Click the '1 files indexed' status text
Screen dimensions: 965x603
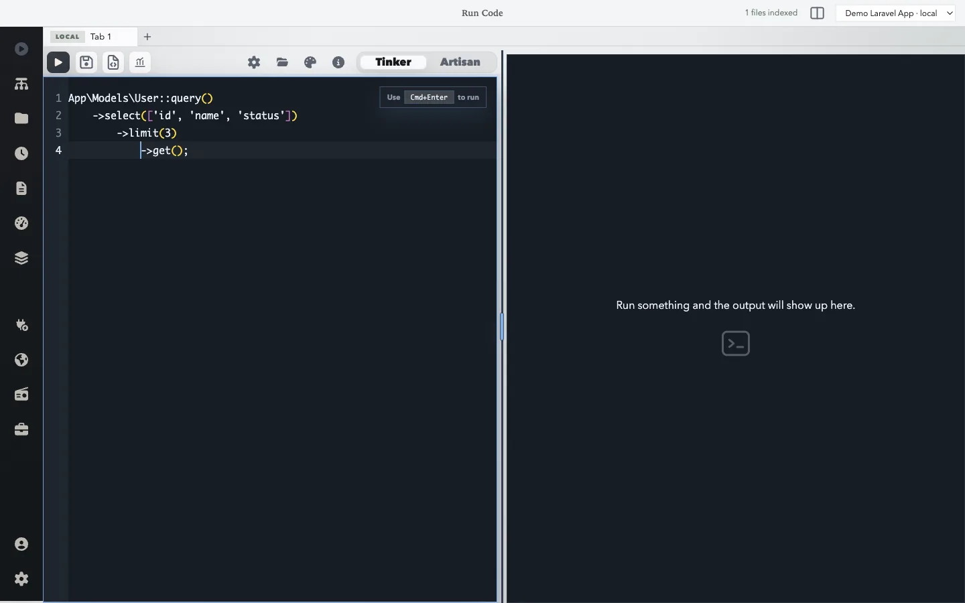coord(771,13)
